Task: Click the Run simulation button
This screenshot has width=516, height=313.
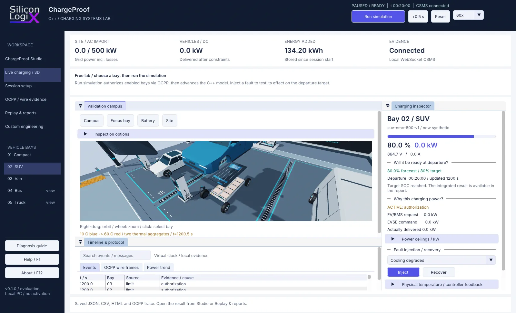Action: [378, 16]
